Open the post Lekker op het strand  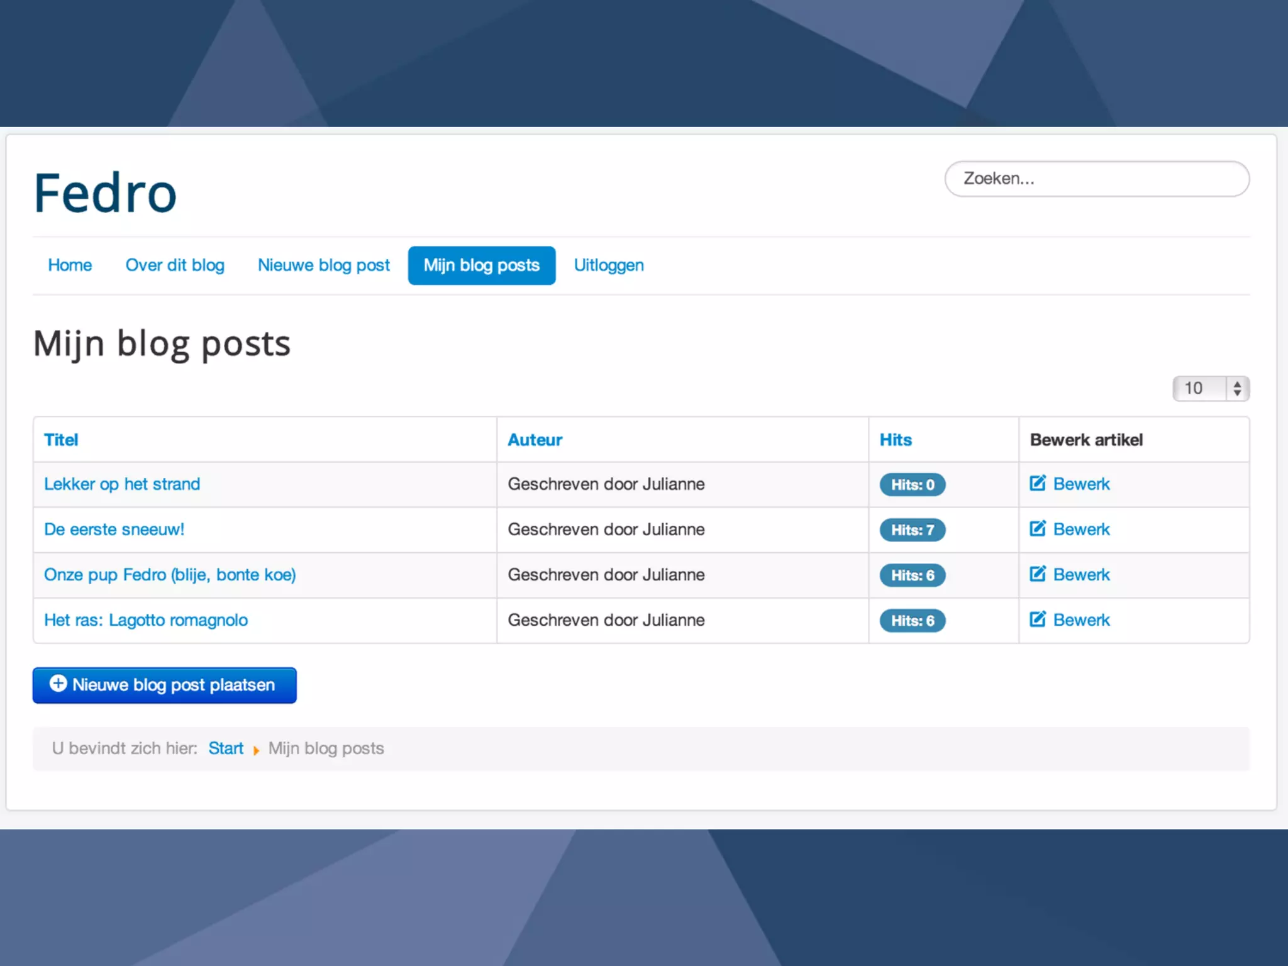[x=122, y=484]
